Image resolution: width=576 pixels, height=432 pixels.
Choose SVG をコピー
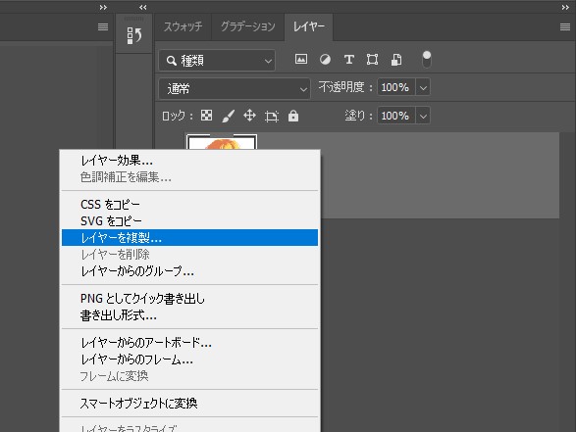[x=189, y=221]
